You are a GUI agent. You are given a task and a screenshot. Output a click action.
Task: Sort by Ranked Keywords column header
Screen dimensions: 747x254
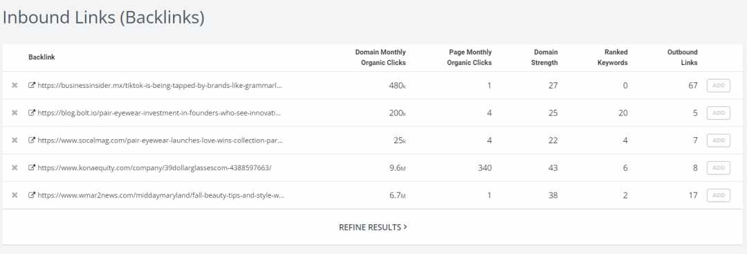pyautogui.click(x=613, y=57)
